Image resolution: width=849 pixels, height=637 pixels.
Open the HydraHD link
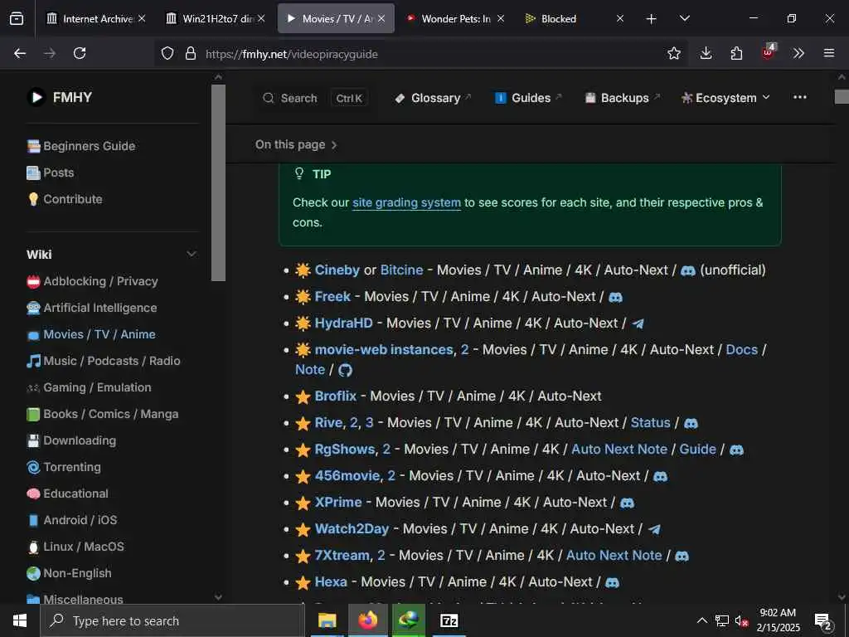[344, 323]
